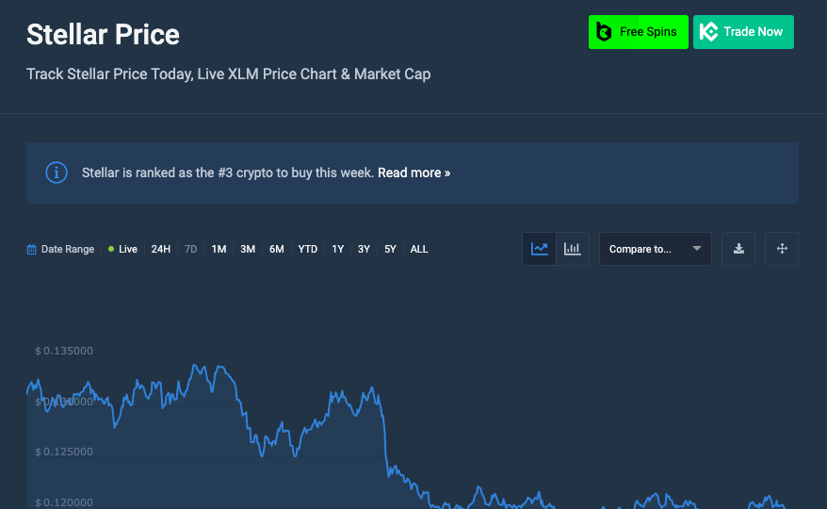The image size is (827, 509).
Task: Select the 7D time range
Action: pyautogui.click(x=190, y=249)
